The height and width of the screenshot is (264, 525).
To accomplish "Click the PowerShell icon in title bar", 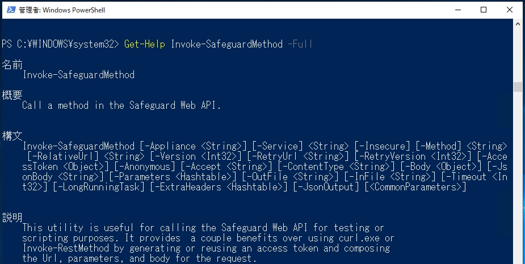I will tap(11, 10).
